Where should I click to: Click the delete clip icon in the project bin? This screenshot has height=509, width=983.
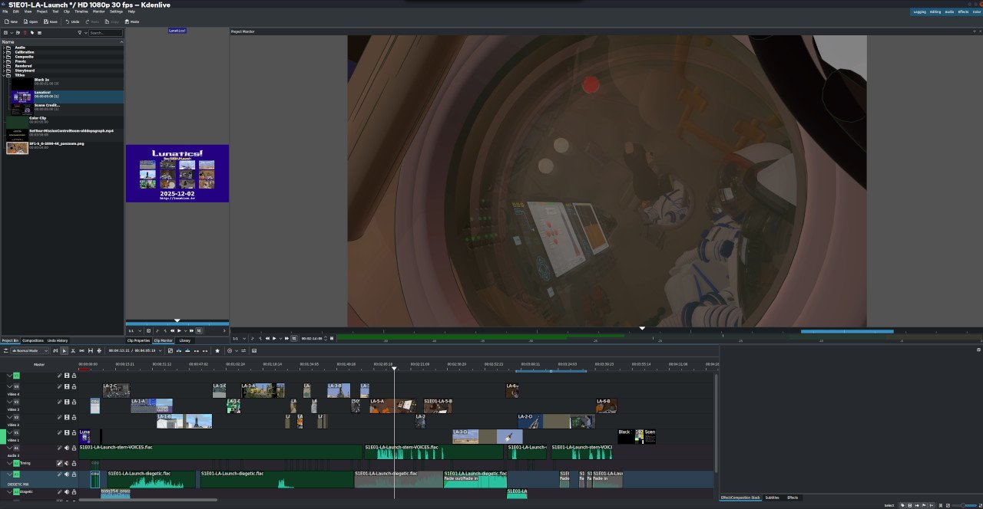(24, 33)
